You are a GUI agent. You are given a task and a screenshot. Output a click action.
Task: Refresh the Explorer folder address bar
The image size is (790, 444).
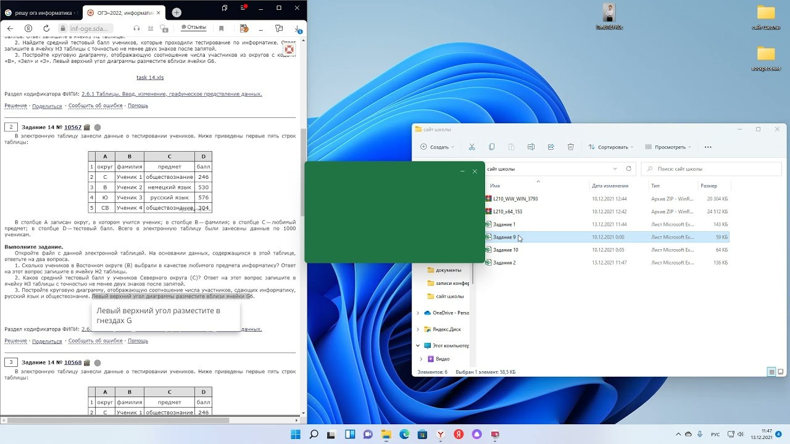(628, 169)
